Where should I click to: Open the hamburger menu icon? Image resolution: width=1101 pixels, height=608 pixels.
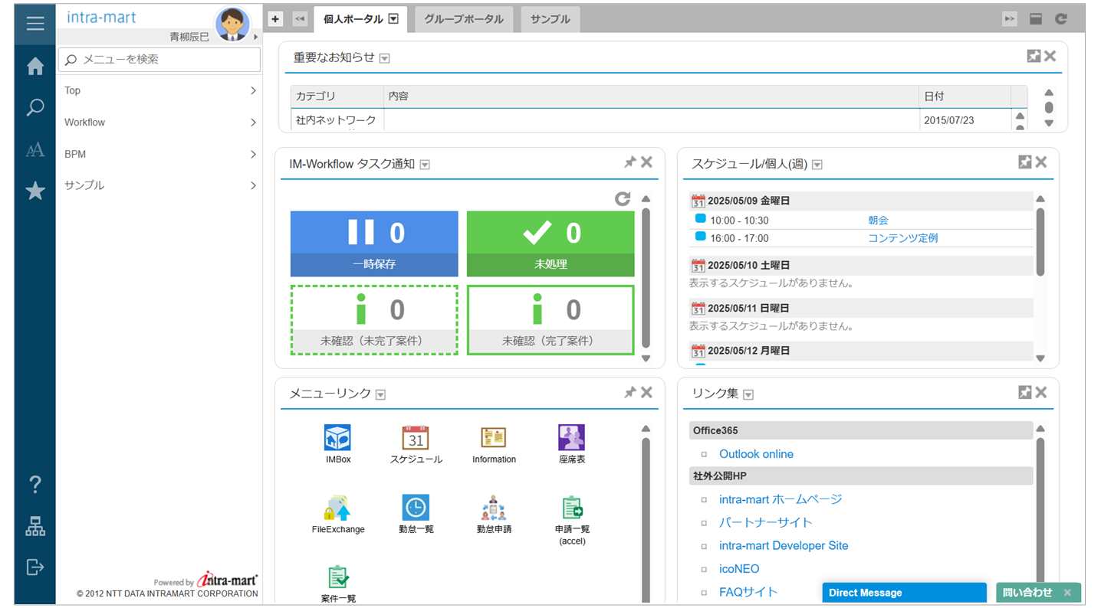click(x=35, y=23)
